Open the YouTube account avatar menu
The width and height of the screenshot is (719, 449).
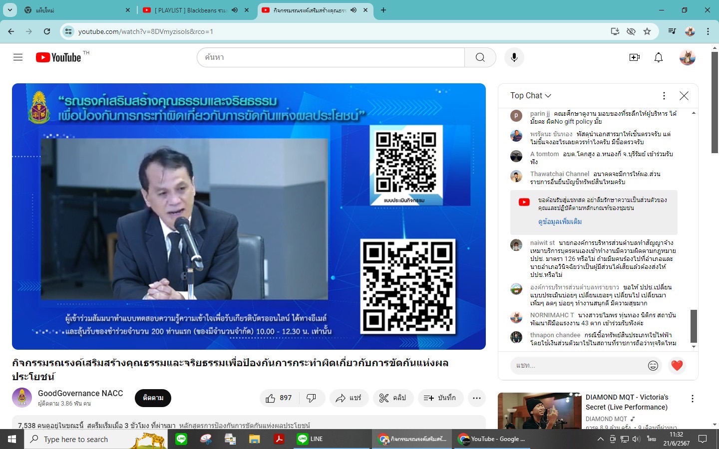(688, 57)
